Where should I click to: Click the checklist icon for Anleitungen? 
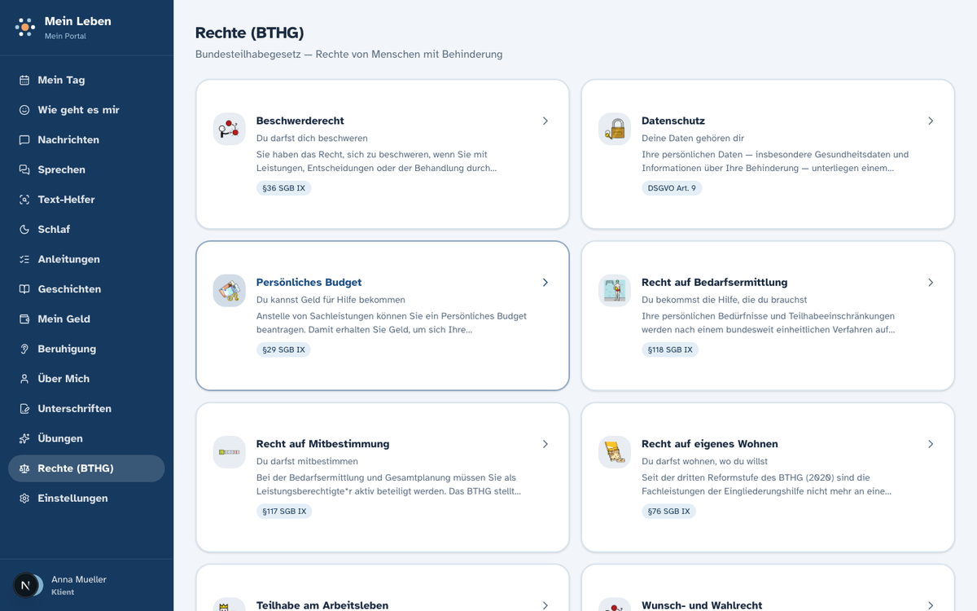click(x=24, y=259)
